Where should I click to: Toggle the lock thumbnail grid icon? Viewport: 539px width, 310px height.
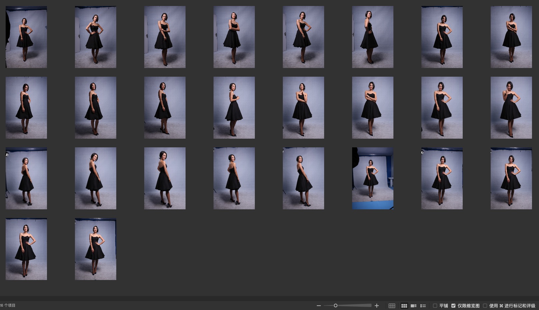click(x=392, y=306)
